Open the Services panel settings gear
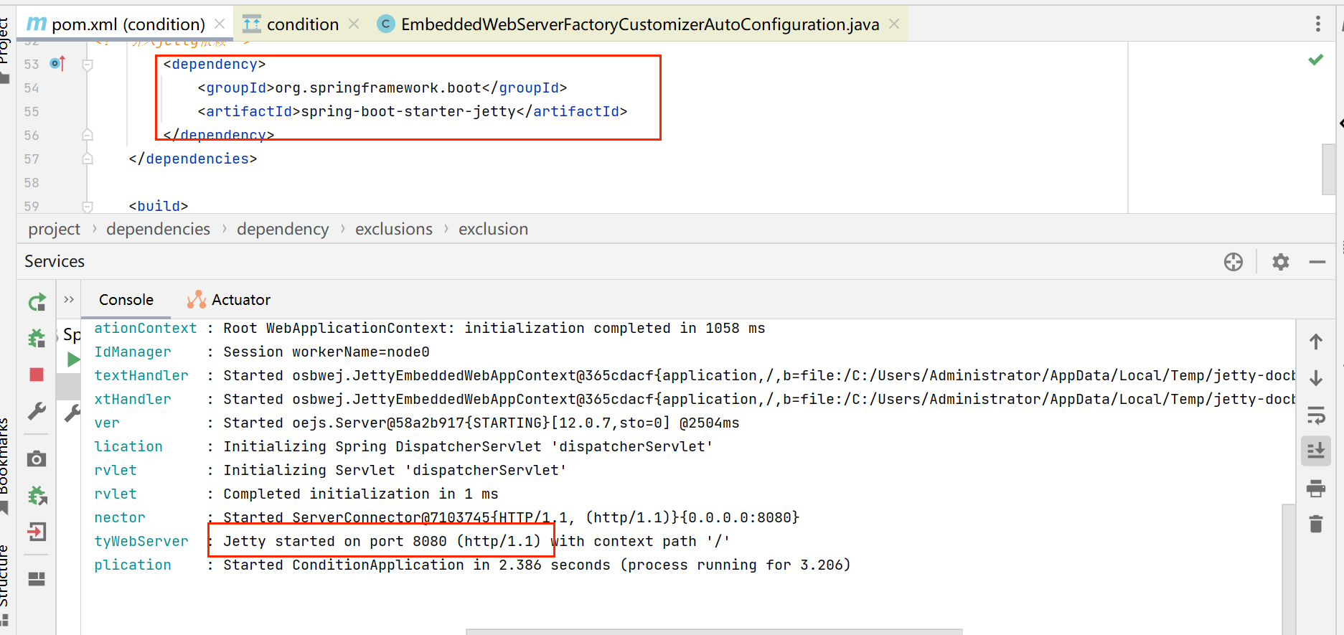1344x635 pixels. [1281, 262]
